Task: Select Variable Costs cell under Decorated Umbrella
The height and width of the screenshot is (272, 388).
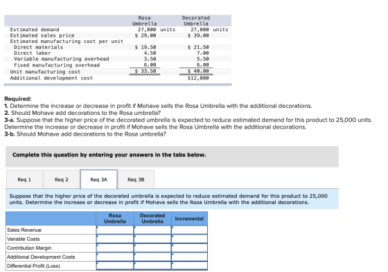Action: (152, 239)
